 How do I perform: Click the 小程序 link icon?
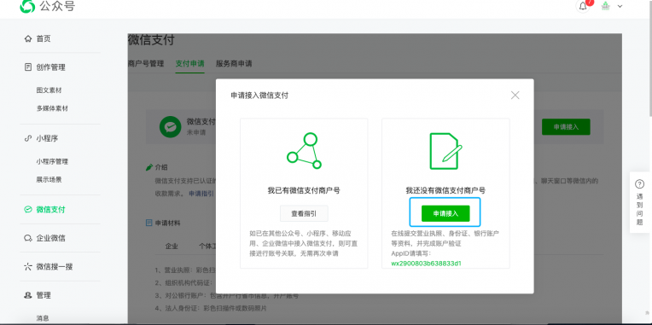coord(28,138)
